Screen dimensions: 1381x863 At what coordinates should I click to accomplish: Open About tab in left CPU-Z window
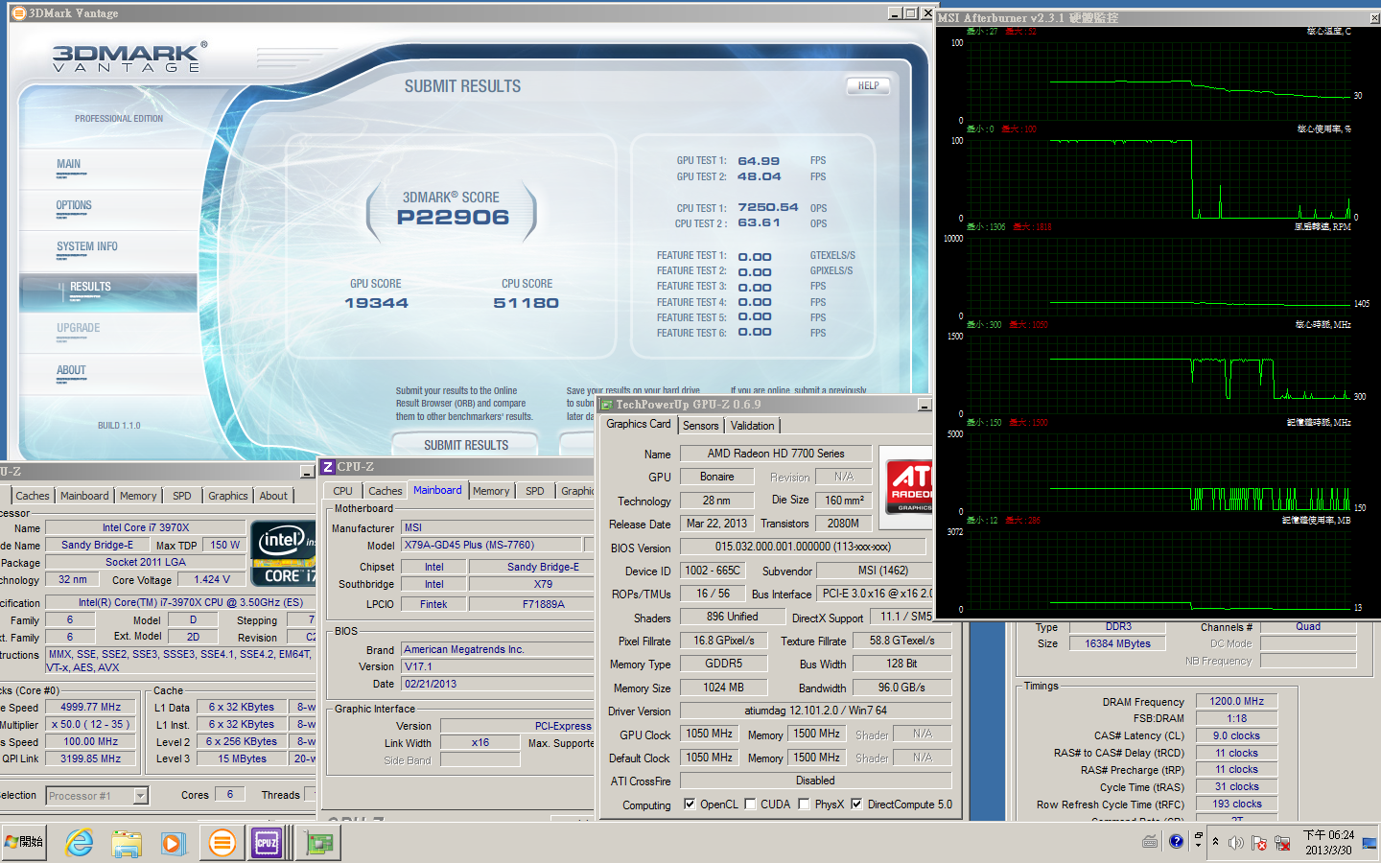tap(273, 496)
